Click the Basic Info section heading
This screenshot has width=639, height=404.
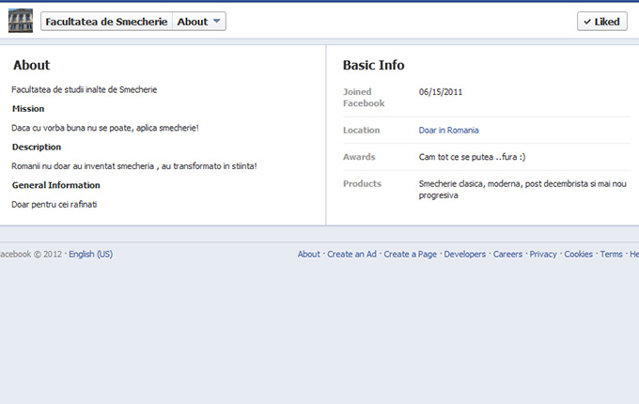[373, 66]
